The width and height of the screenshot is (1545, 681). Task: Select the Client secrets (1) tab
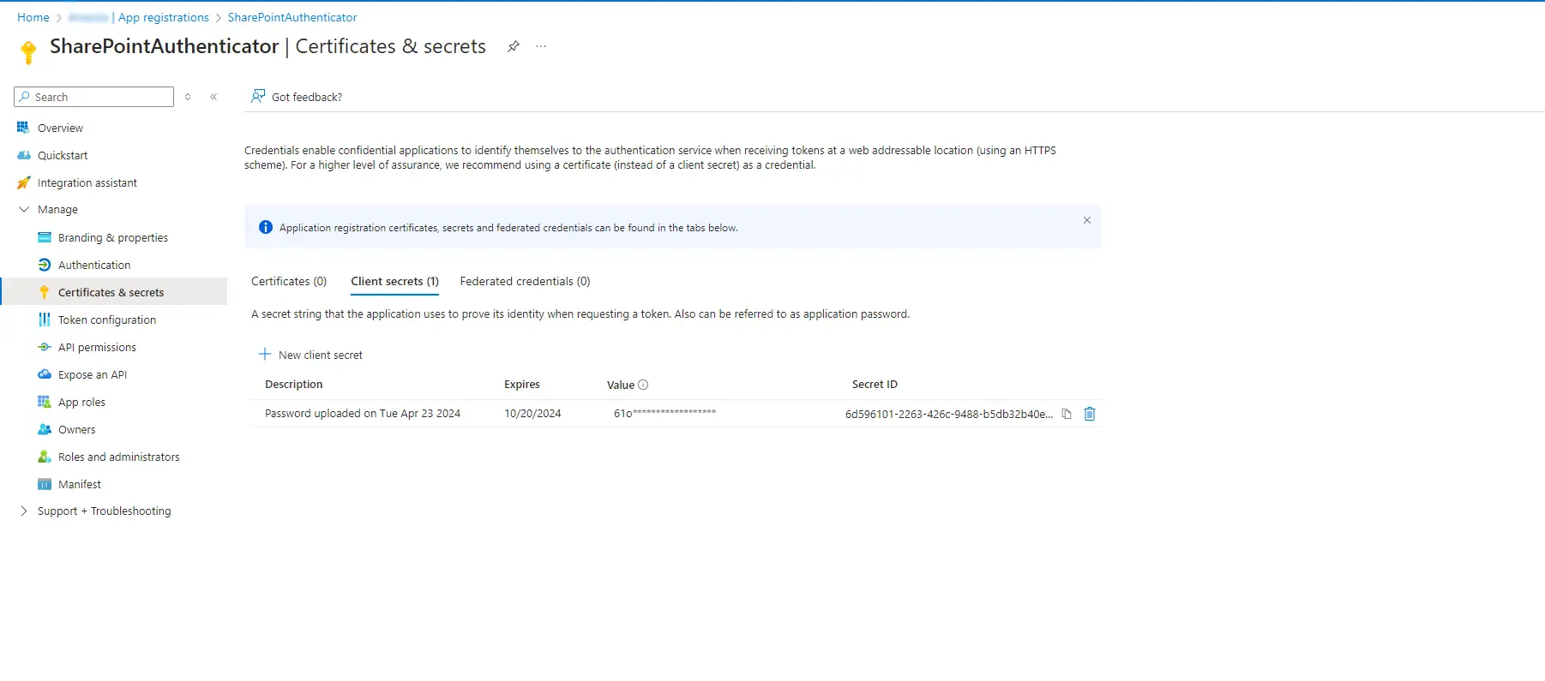(x=394, y=281)
